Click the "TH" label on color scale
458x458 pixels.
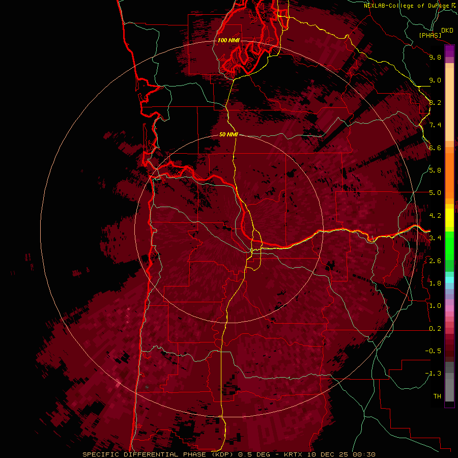click(437, 396)
